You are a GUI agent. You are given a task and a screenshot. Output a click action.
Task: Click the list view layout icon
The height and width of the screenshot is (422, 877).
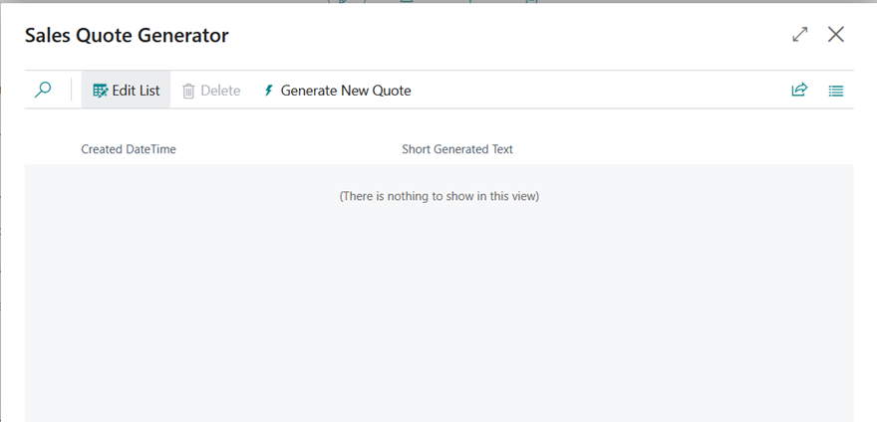(x=836, y=91)
